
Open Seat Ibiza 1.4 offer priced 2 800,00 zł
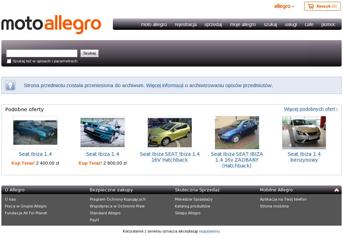[x=102, y=154]
